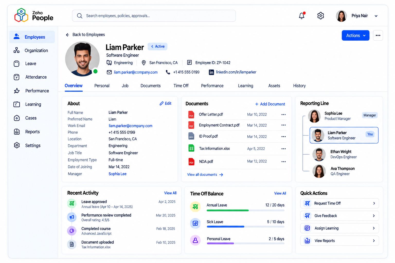Click the back arrow to Employees
This screenshot has height=263, width=395.
(x=67, y=35)
